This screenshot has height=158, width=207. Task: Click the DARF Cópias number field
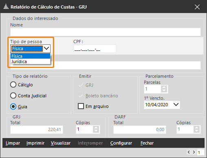pos(185,129)
